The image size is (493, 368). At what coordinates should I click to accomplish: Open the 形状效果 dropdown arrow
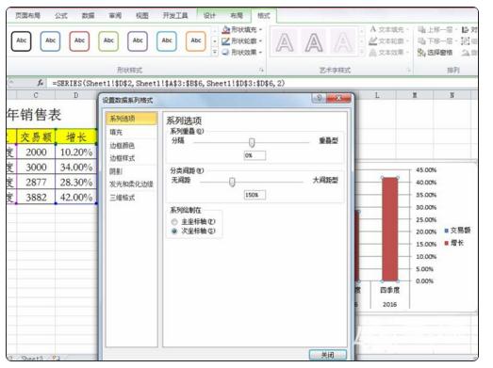[x=261, y=53]
